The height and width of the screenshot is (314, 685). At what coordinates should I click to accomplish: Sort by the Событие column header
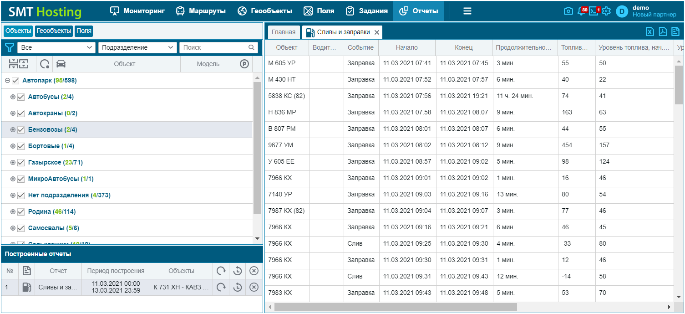[x=361, y=48]
